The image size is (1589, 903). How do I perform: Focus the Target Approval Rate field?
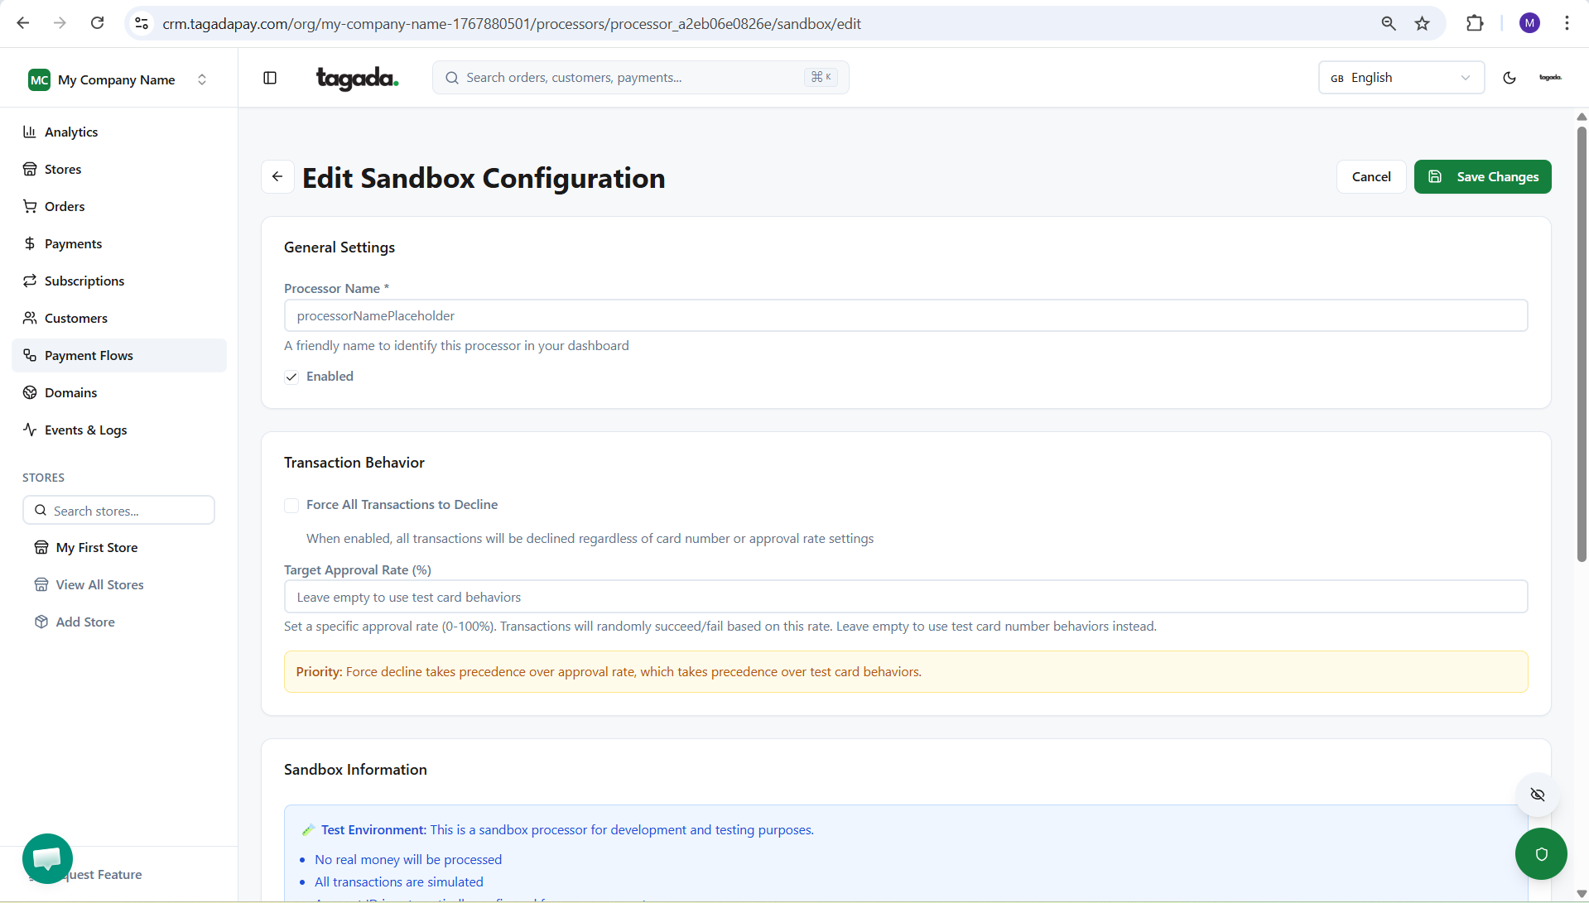click(905, 597)
